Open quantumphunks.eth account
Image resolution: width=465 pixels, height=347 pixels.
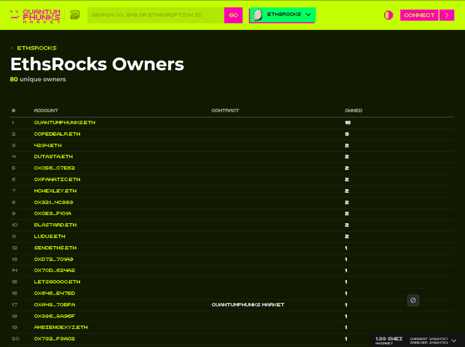point(65,123)
